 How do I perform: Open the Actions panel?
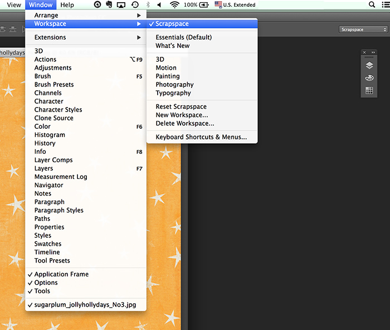tap(86, 60)
